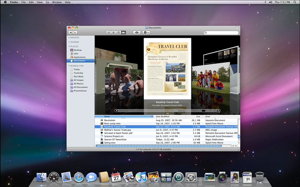Switch to Cover Flow view
The width and height of the screenshot is (300, 187).
click(123, 33)
